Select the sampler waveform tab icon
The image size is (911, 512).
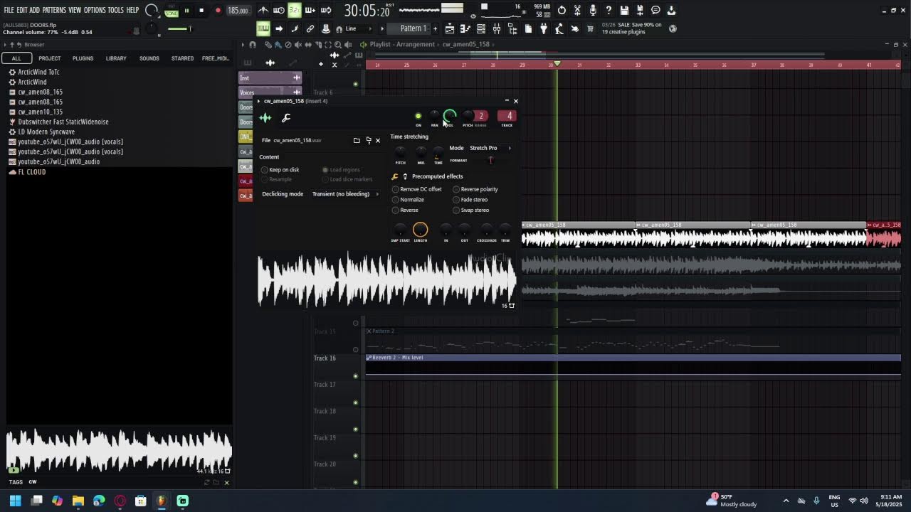[x=265, y=118]
